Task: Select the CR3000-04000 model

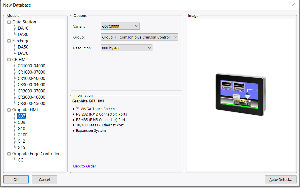Action: [31, 85]
